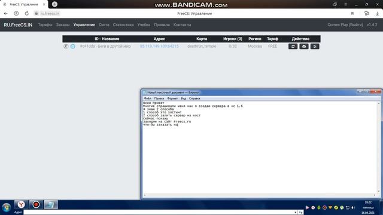Click the Bandicam record tray icon
Screen dimensions: 383x215
tap(324, 207)
